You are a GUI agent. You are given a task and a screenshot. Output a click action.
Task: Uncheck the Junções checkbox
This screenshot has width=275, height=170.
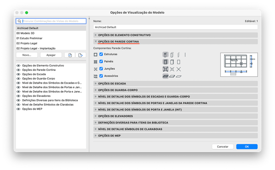pos(101,69)
